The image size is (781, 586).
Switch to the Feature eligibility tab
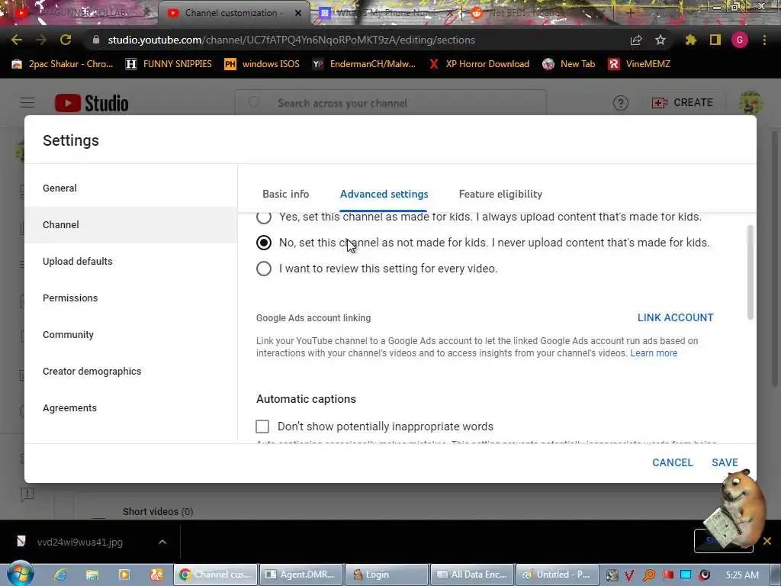pyautogui.click(x=500, y=194)
